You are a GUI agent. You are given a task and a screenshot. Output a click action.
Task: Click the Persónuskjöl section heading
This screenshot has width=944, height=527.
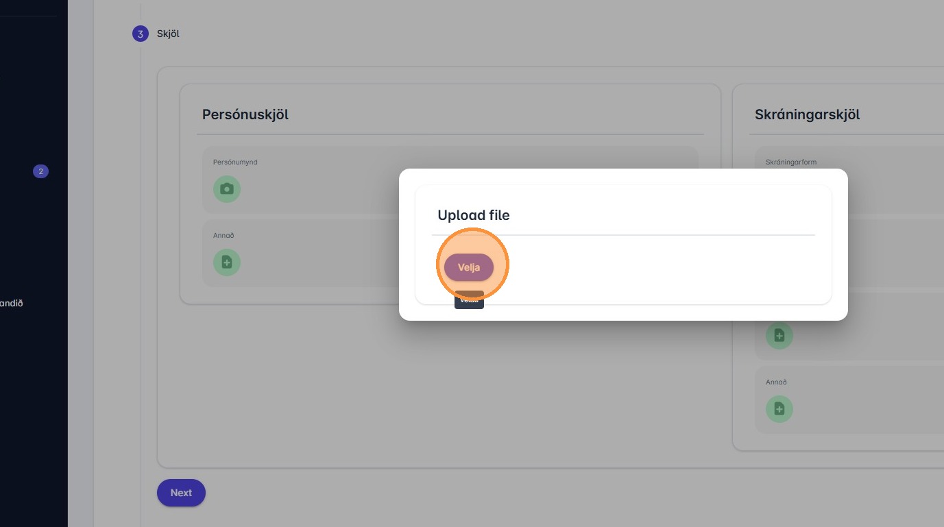(x=245, y=114)
